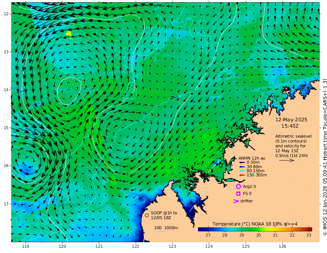Click the longitude axis label 125

[x=246, y=246]
